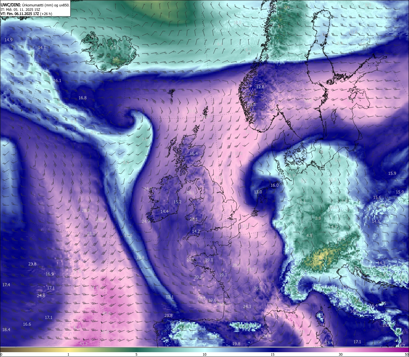Click the initialization time line starting with IT:

21,10
